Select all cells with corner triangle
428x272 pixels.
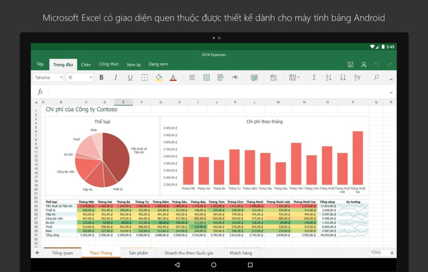click(x=36, y=102)
